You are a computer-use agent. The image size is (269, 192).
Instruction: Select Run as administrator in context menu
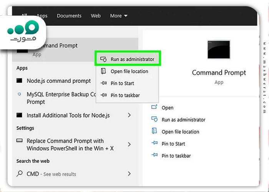(x=128, y=59)
